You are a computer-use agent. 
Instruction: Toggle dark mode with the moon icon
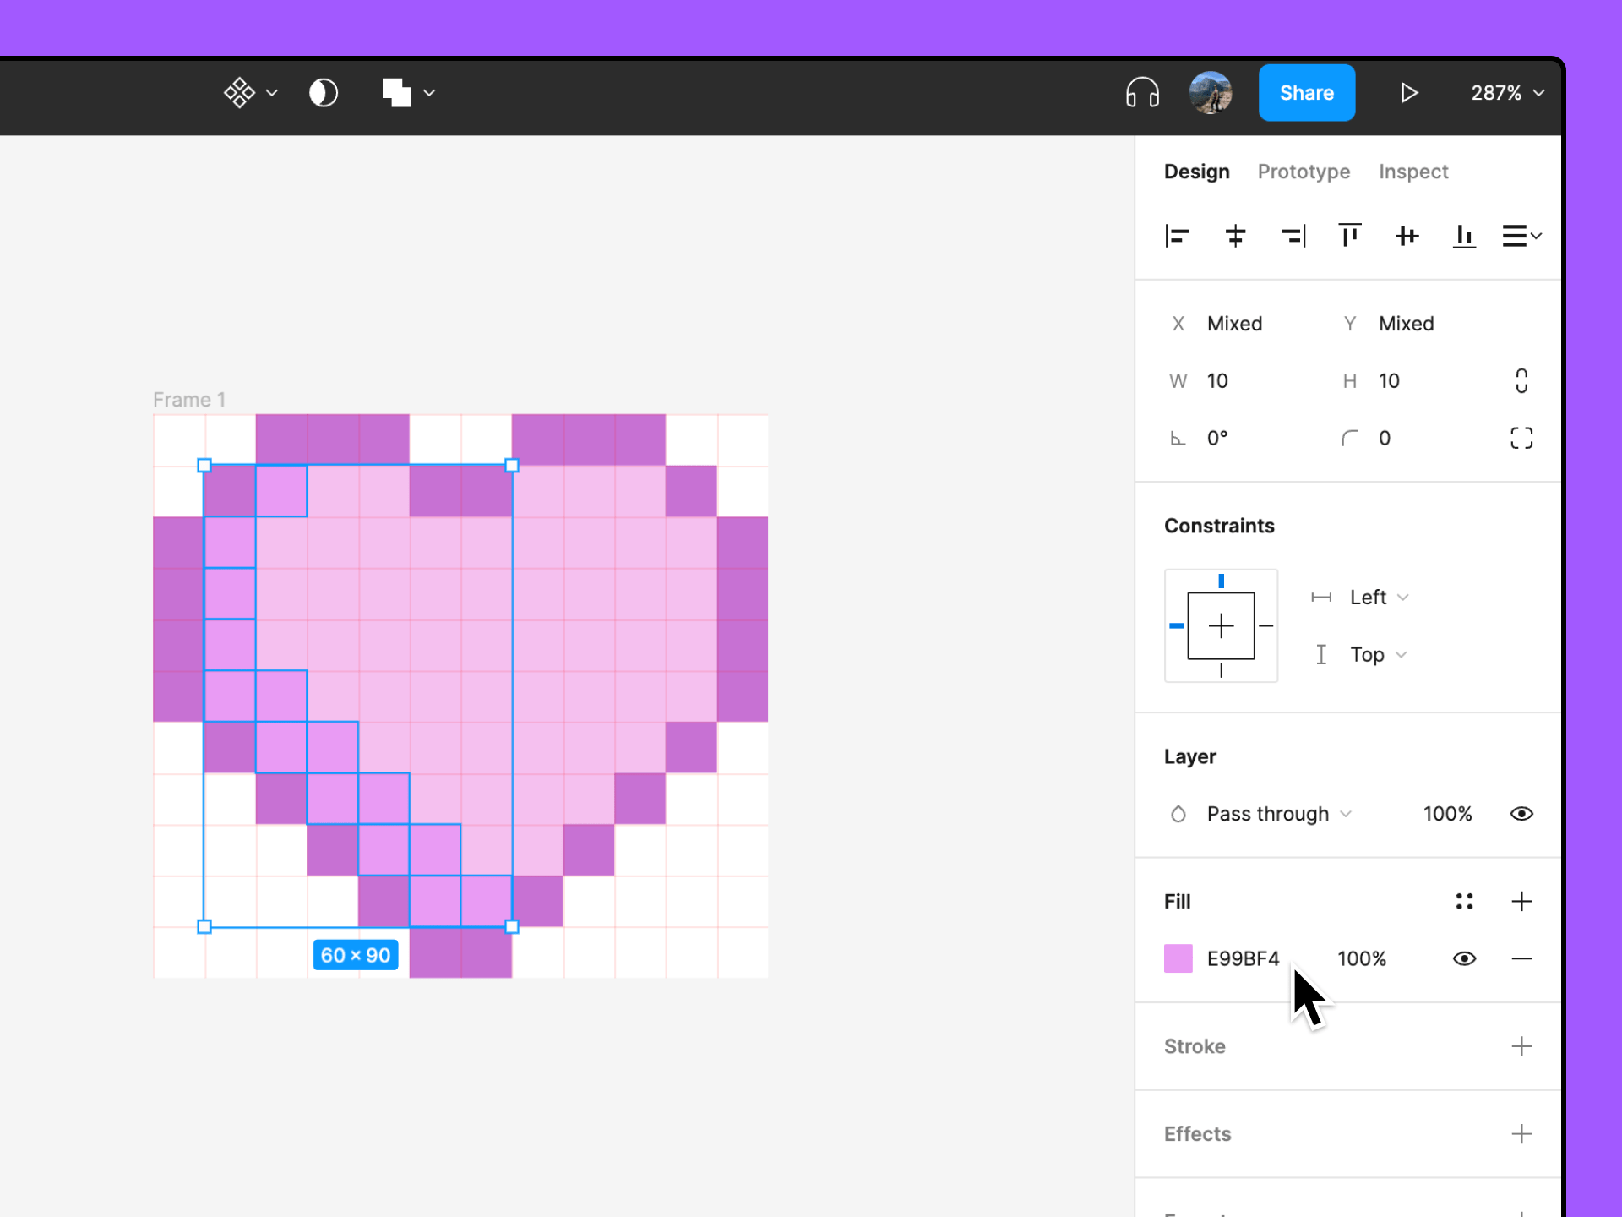click(324, 93)
